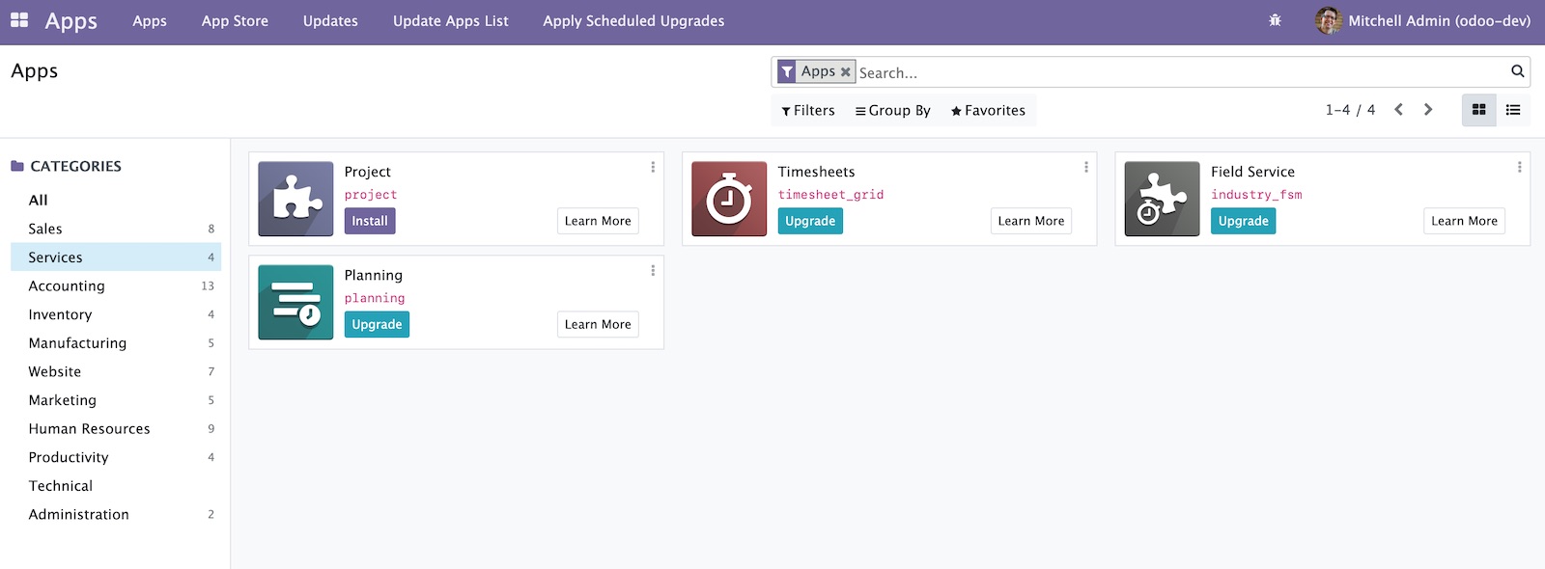The height and width of the screenshot is (569, 1545).
Task: Learn more about Timesheets
Action: (1031, 221)
